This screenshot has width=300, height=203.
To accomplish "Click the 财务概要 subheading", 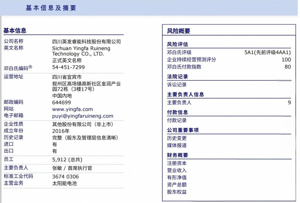I will [x=178, y=155].
